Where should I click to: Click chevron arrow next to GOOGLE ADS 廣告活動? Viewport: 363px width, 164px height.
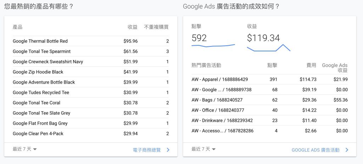(x=347, y=150)
